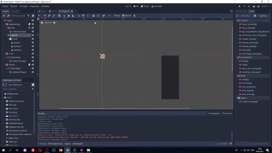
Task: Open the Отладка menu
Action: [23, 6]
